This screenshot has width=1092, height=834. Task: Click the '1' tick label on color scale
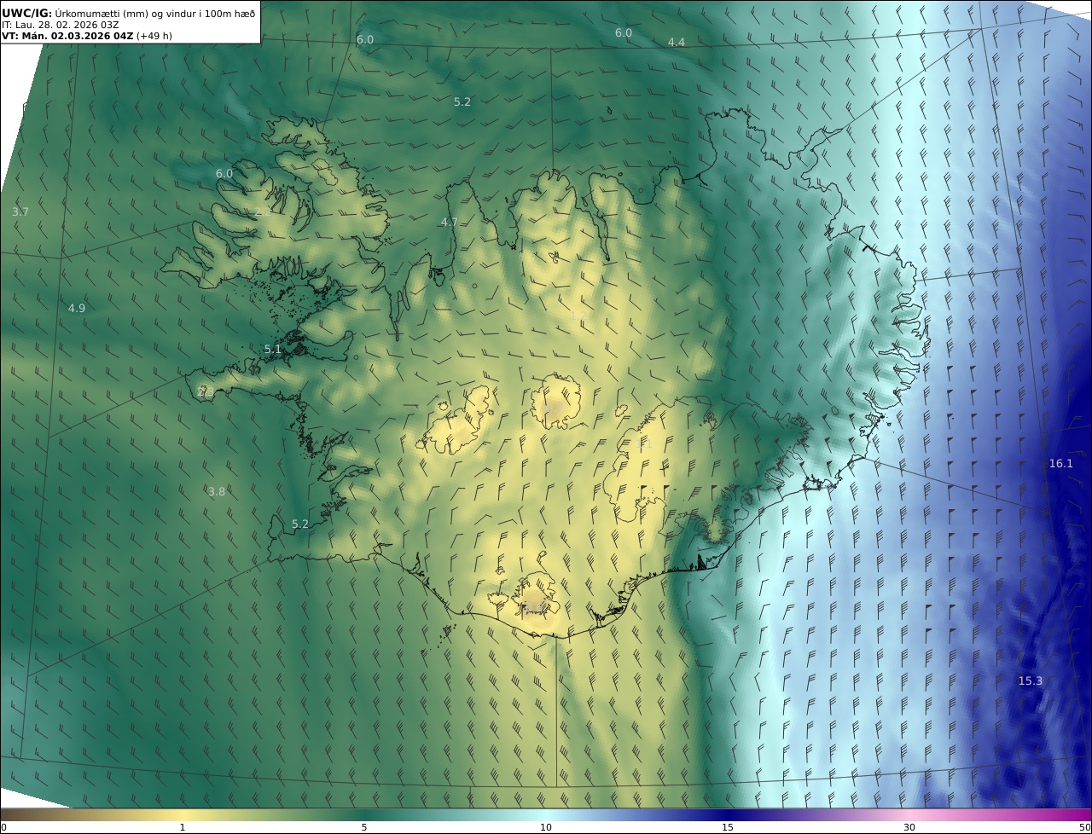(182, 827)
